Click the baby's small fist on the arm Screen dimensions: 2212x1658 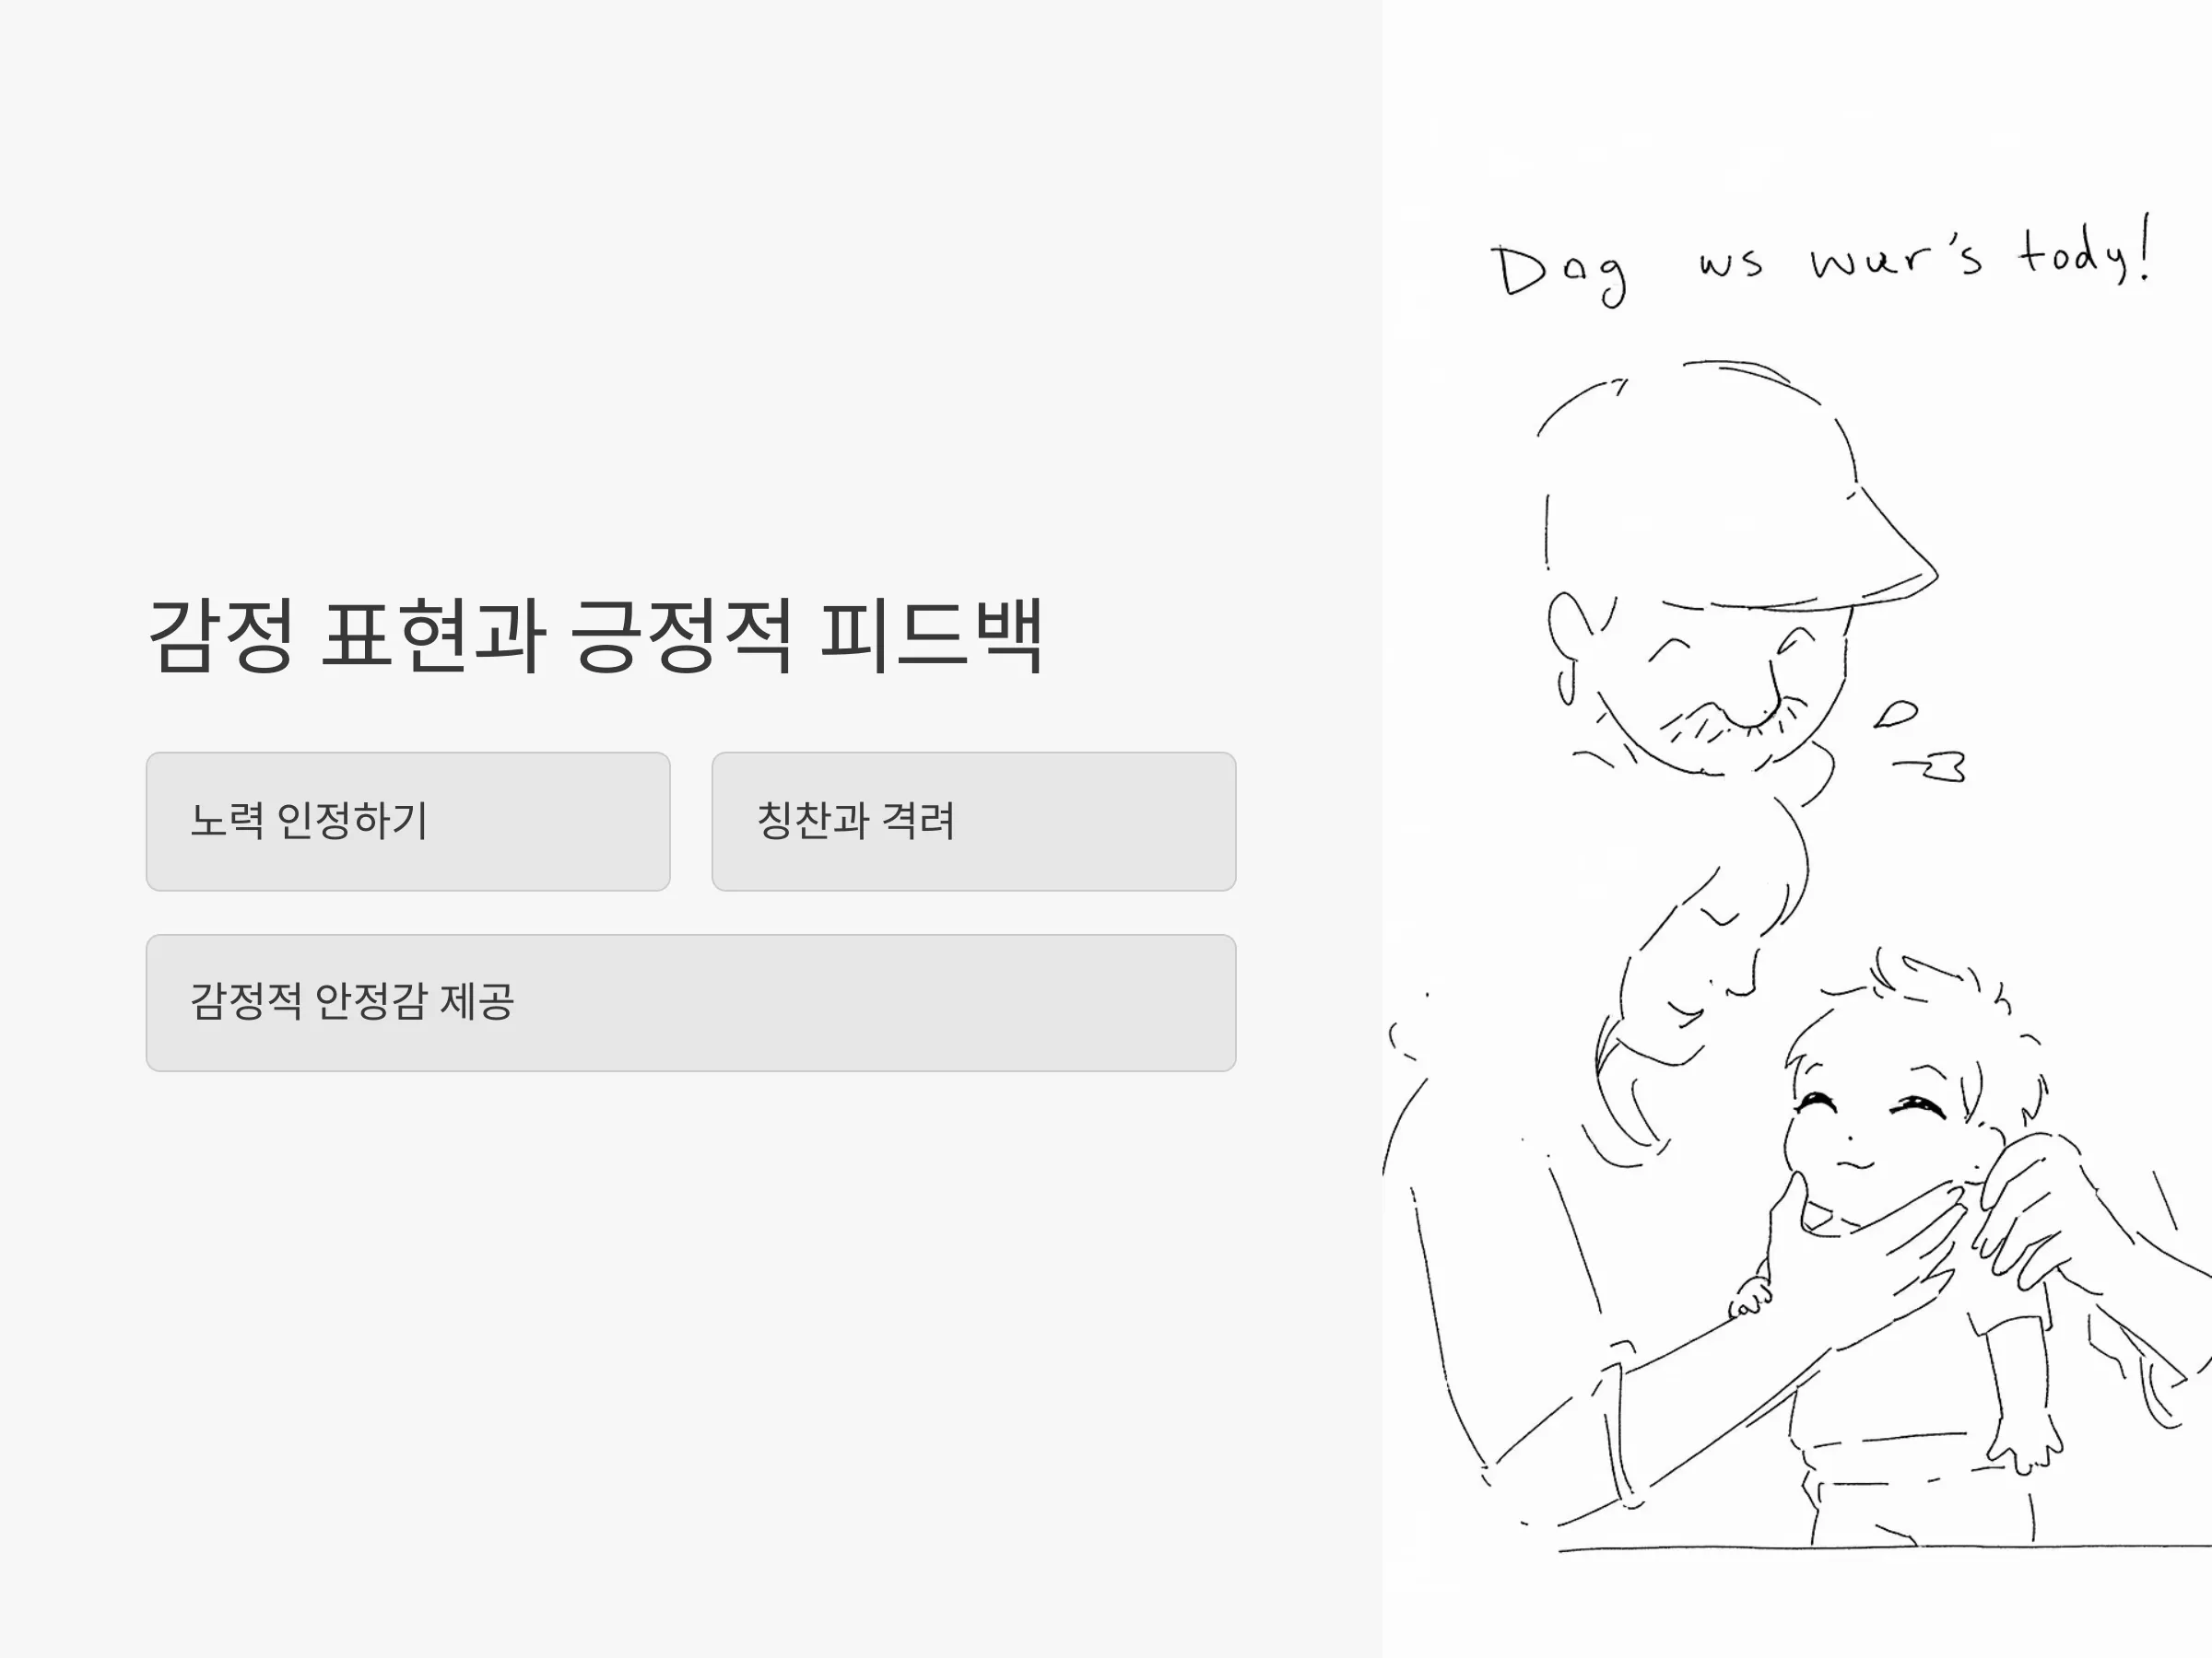[x=1750, y=1299]
